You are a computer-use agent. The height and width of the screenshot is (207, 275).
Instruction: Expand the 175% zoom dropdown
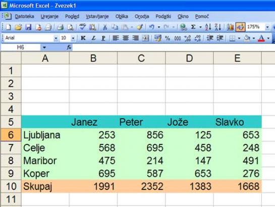[x=267, y=27]
